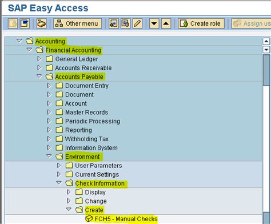The image size is (271, 224).
Task: Expand the Document folder arrow
Action: click(x=49, y=94)
